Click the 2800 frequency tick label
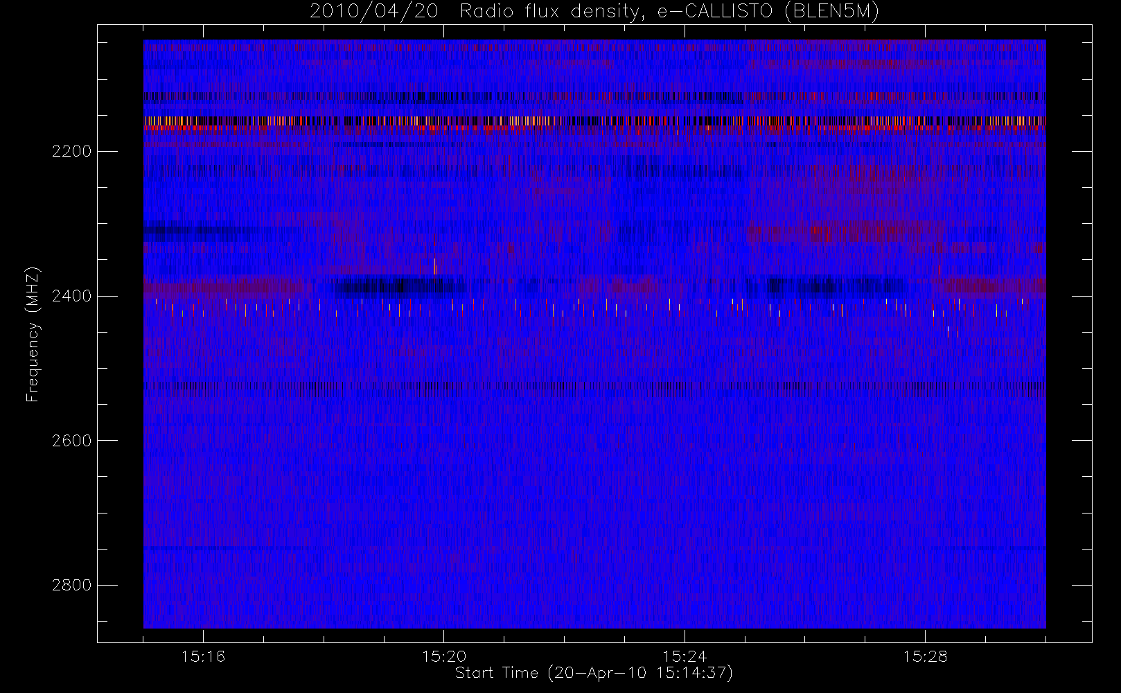The height and width of the screenshot is (693, 1121). (x=71, y=585)
